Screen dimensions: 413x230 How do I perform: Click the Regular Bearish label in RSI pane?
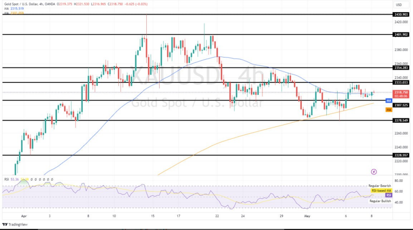(x=380, y=186)
